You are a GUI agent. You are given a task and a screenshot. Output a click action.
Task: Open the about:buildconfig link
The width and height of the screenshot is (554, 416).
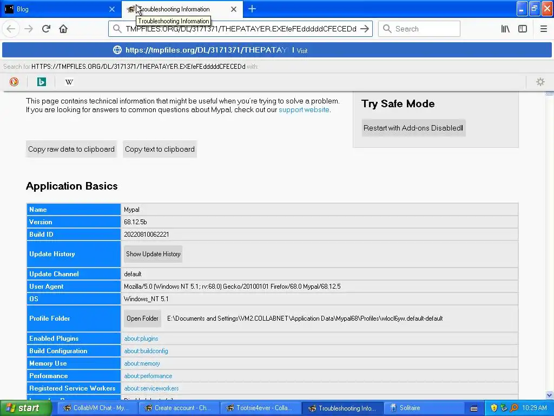point(146,351)
